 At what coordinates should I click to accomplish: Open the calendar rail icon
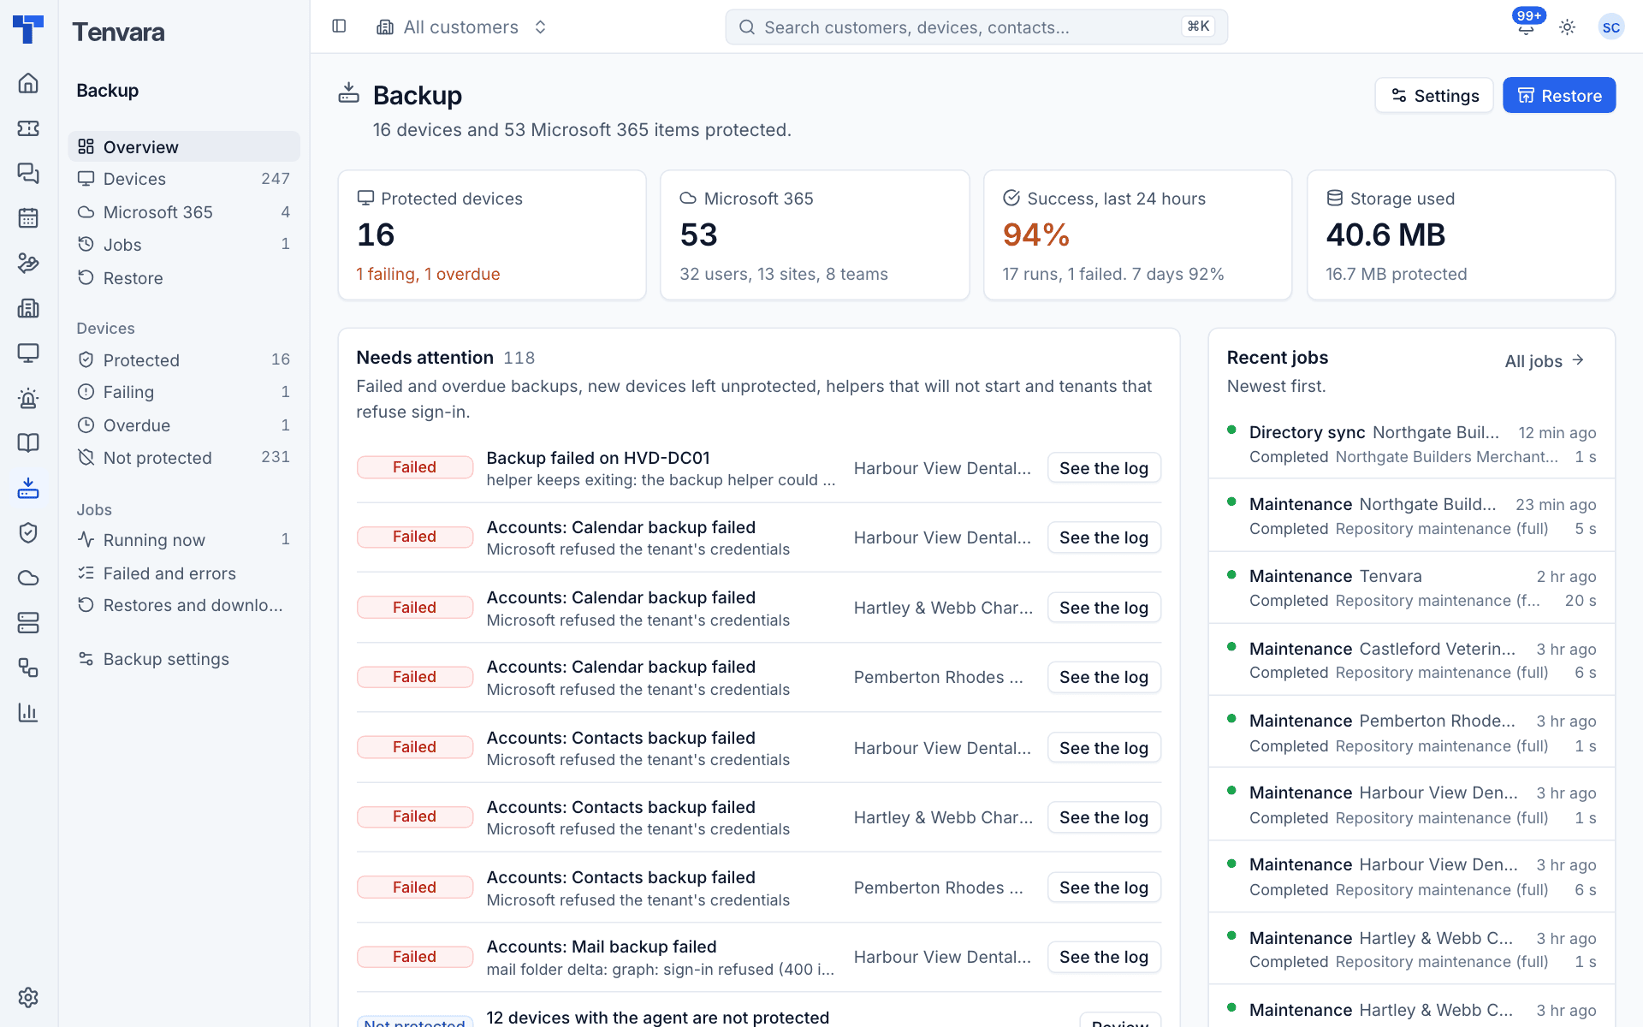point(28,218)
